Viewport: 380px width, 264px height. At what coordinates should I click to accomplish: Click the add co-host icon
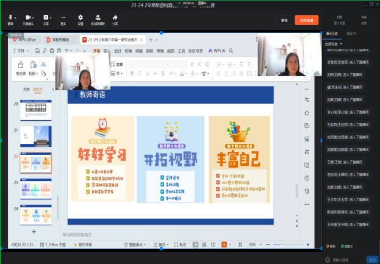coord(98,16)
